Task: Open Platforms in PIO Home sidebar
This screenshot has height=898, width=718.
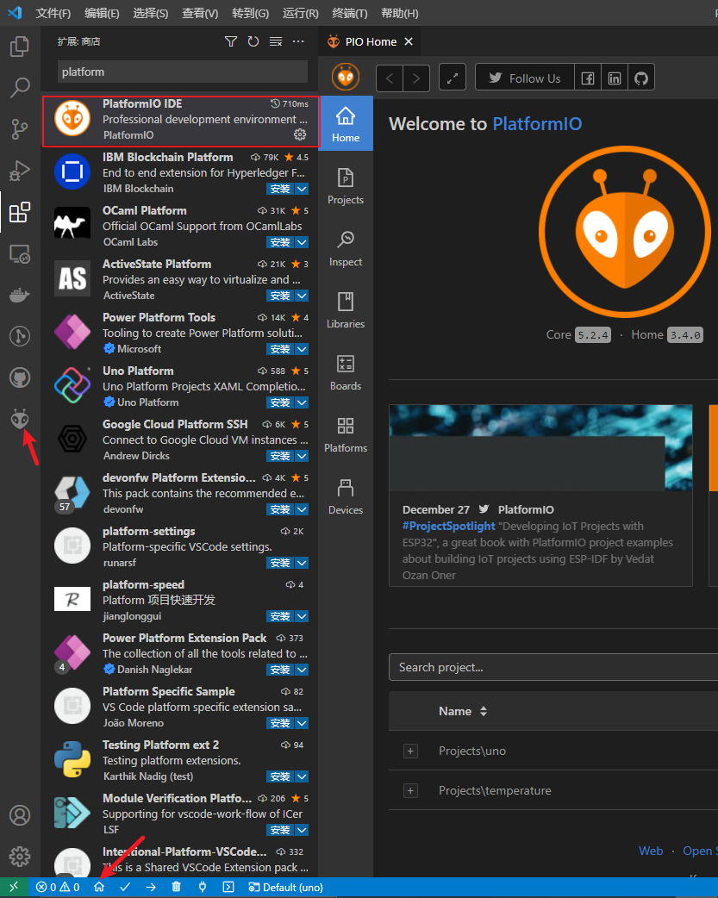Action: [x=346, y=434]
